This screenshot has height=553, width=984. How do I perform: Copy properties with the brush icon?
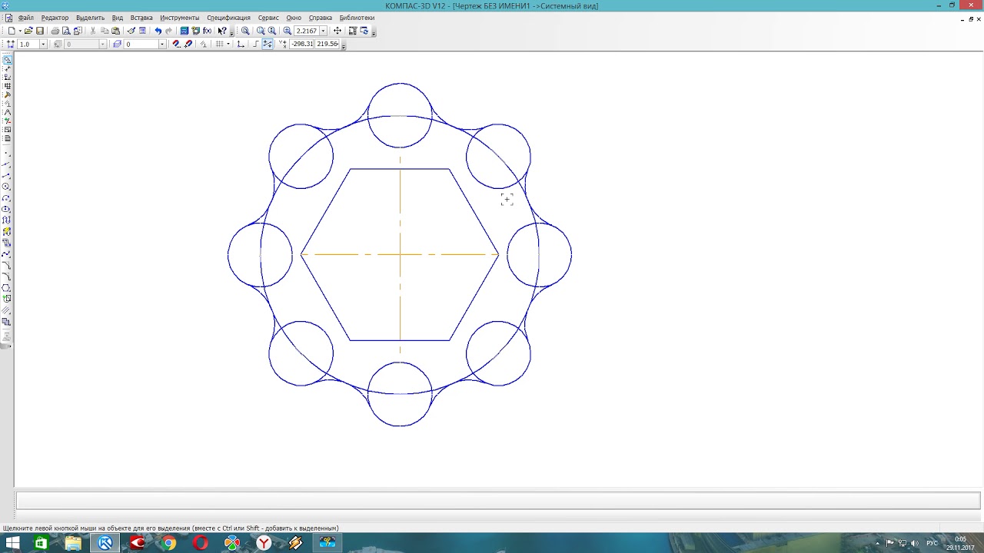pos(131,31)
